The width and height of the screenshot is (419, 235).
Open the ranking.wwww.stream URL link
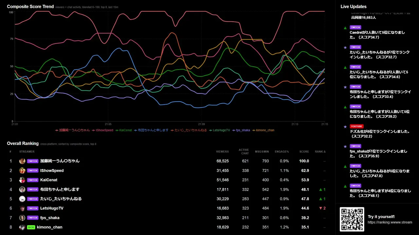point(390,223)
